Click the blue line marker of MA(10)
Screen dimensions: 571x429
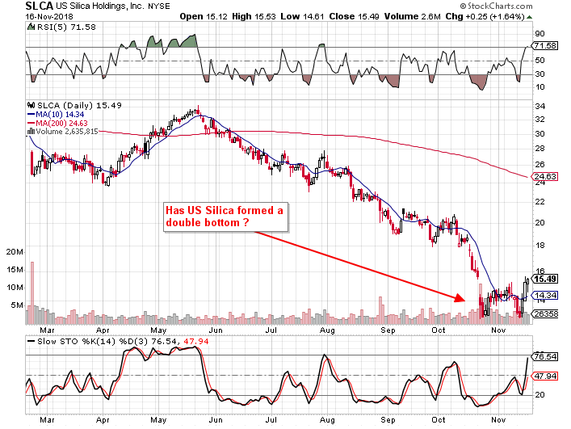tap(31, 115)
